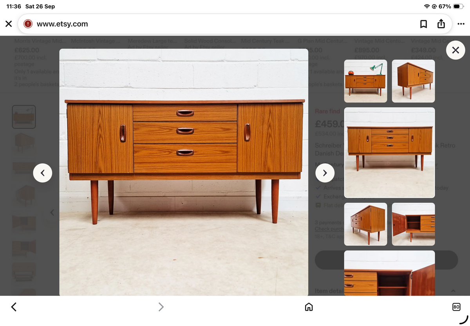Go forward in browser navigation
470x326 pixels.
(x=161, y=307)
